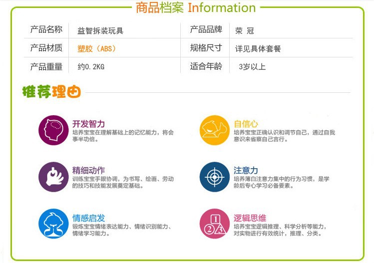Click the 规格尺寸 label cell

coord(206,48)
